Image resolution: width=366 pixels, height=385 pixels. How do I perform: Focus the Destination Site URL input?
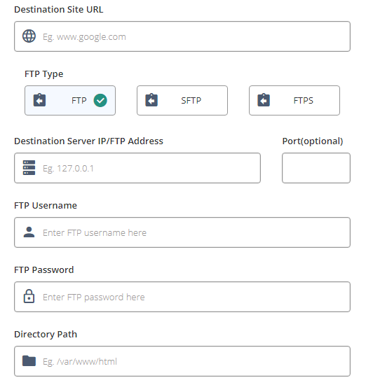pyautogui.click(x=182, y=36)
